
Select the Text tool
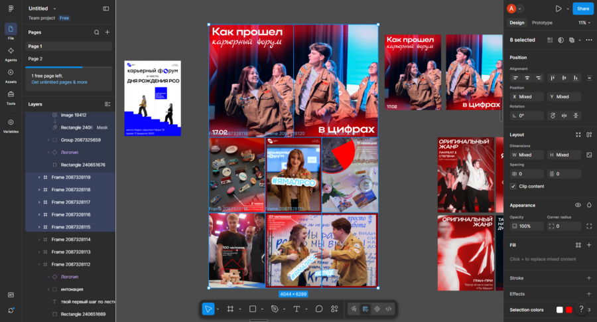coord(297,309)
